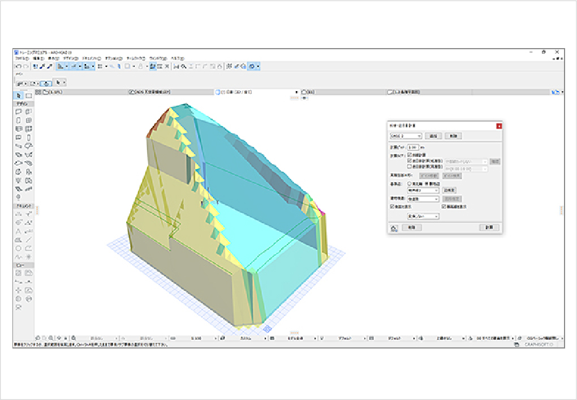Select the radio button in the reference row
The width and height of the screenshot is (577, 400).
click(410, 184)
